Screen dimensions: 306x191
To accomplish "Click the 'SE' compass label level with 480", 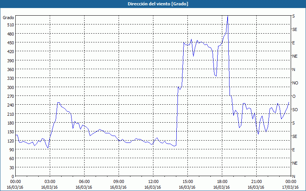I will [295, 29].
